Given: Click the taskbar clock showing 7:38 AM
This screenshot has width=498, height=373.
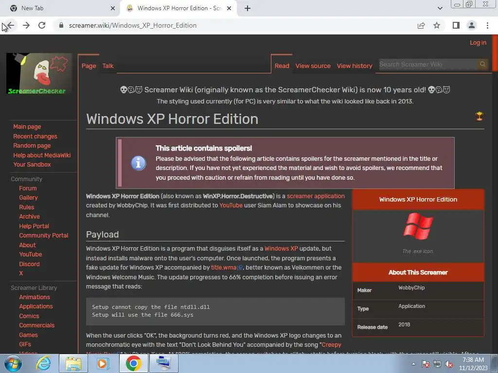Looking at the screenshot, I should click(473, 364).
